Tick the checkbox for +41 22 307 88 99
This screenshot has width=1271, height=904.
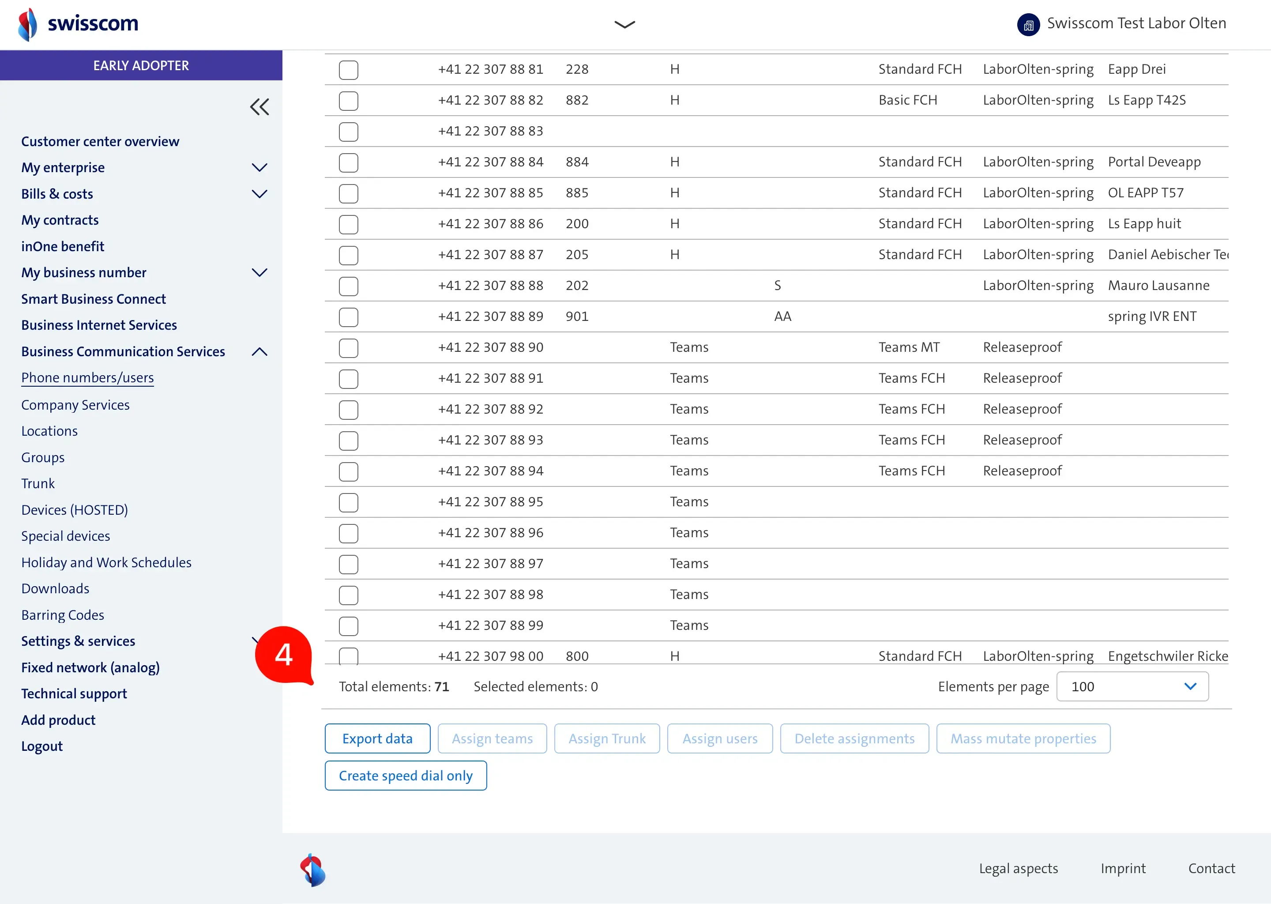coord(348,625)
